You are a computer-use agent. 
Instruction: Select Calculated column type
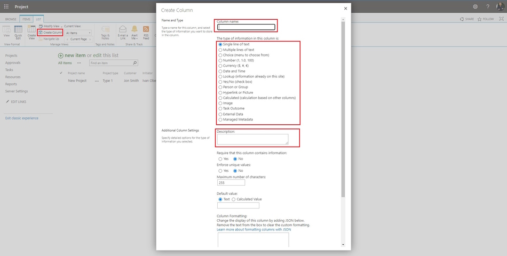[220, 98]
